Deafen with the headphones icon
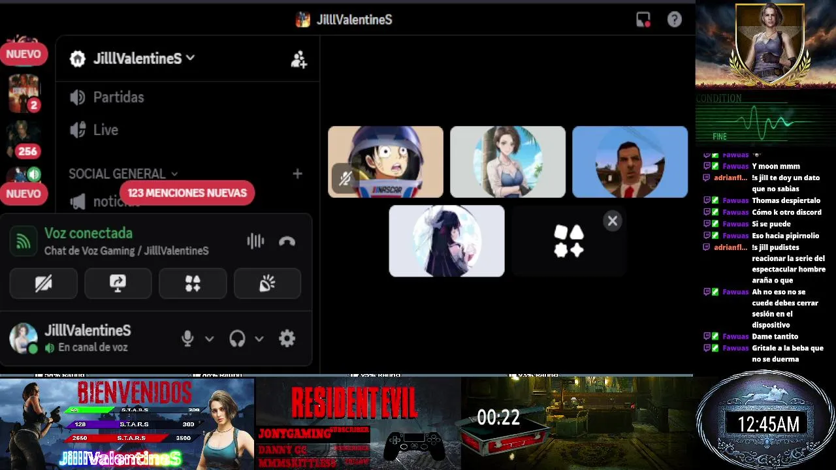The image size is (836, 470). [x=237, y=338]
